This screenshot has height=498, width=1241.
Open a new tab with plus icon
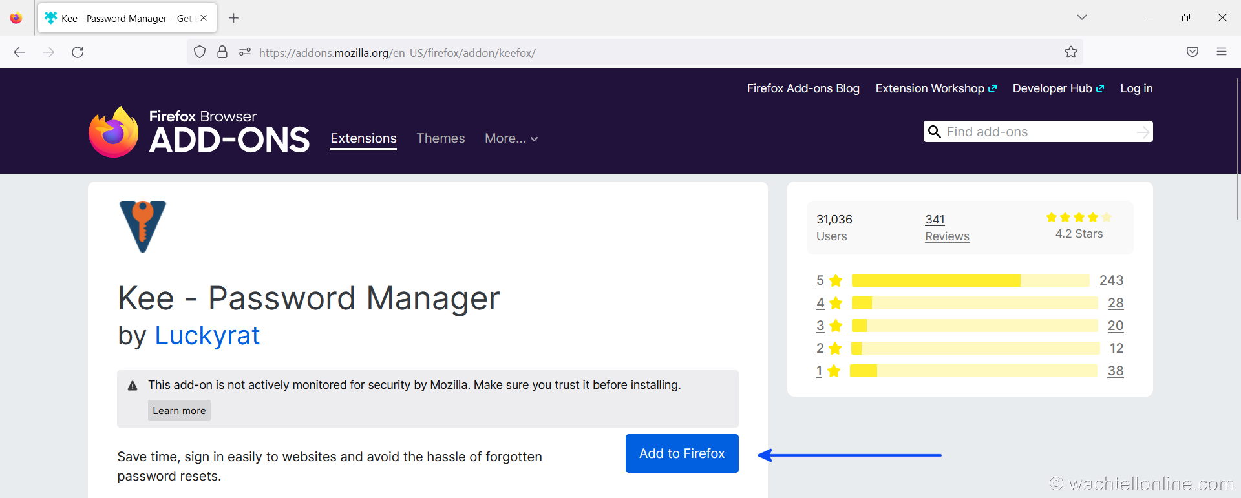[x=234, y=18]
